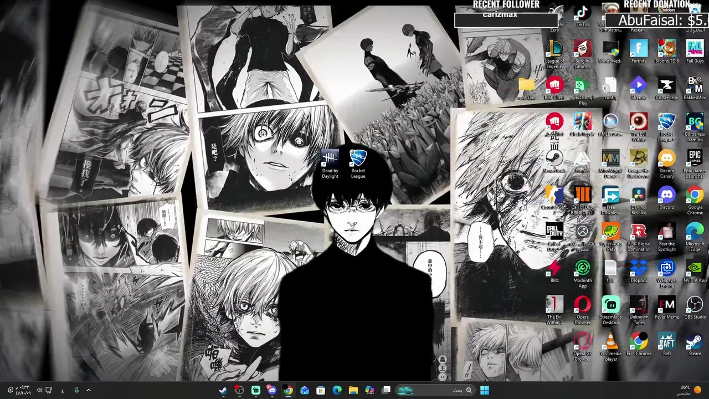Open the Opera GX Browser shortcut
The image size is (709, 399).
[583, 346]
